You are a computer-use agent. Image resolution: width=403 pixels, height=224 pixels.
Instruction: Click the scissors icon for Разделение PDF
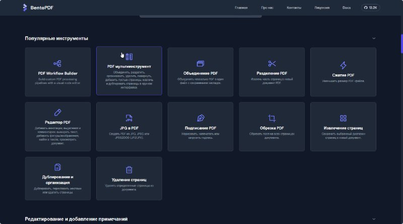[x=272, y=64]
